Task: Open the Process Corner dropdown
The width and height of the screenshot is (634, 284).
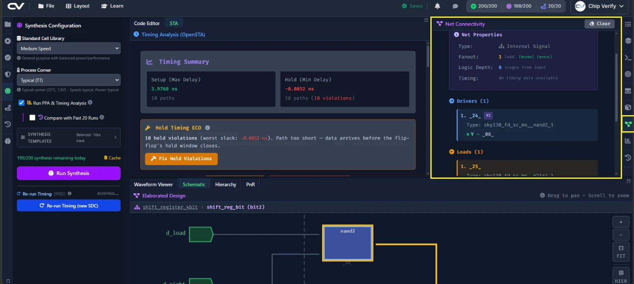Action: pos(69,80)
